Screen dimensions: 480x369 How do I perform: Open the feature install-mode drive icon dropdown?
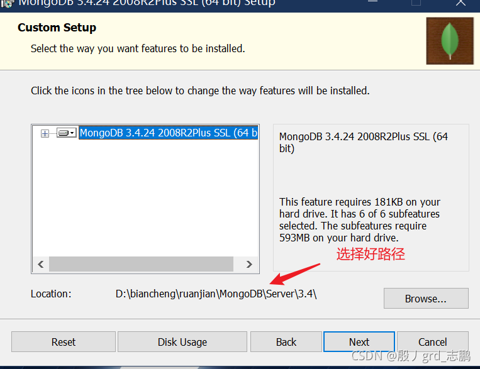(67, 133)
